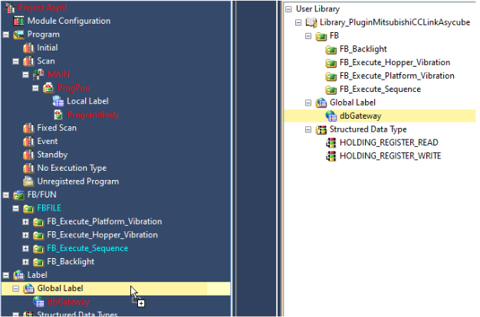This screenshot has width=480, height=317.
Task: Select FB_Execute_Sequence in the User Library
Action: (x=380, y=90)
